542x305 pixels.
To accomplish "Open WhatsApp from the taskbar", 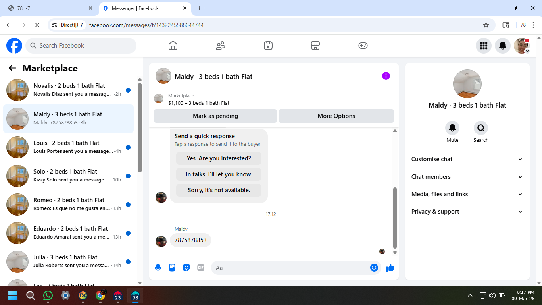I will [x=48, y=295].
